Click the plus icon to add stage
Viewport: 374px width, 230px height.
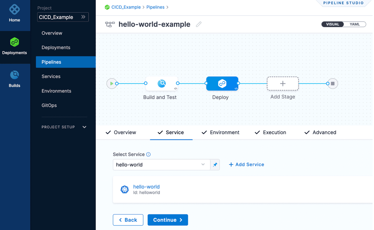283,84
